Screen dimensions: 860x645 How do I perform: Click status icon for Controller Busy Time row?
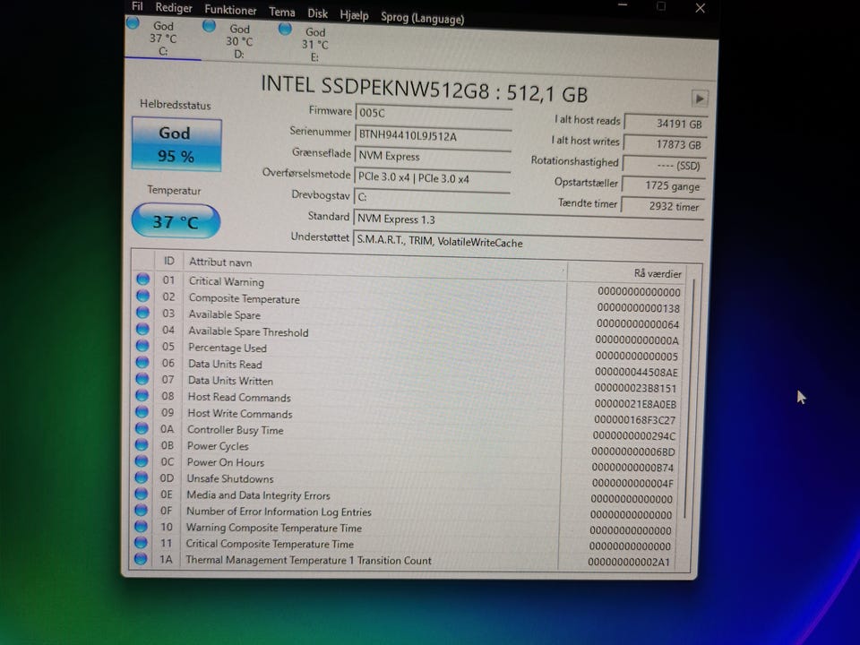[142, 428]
